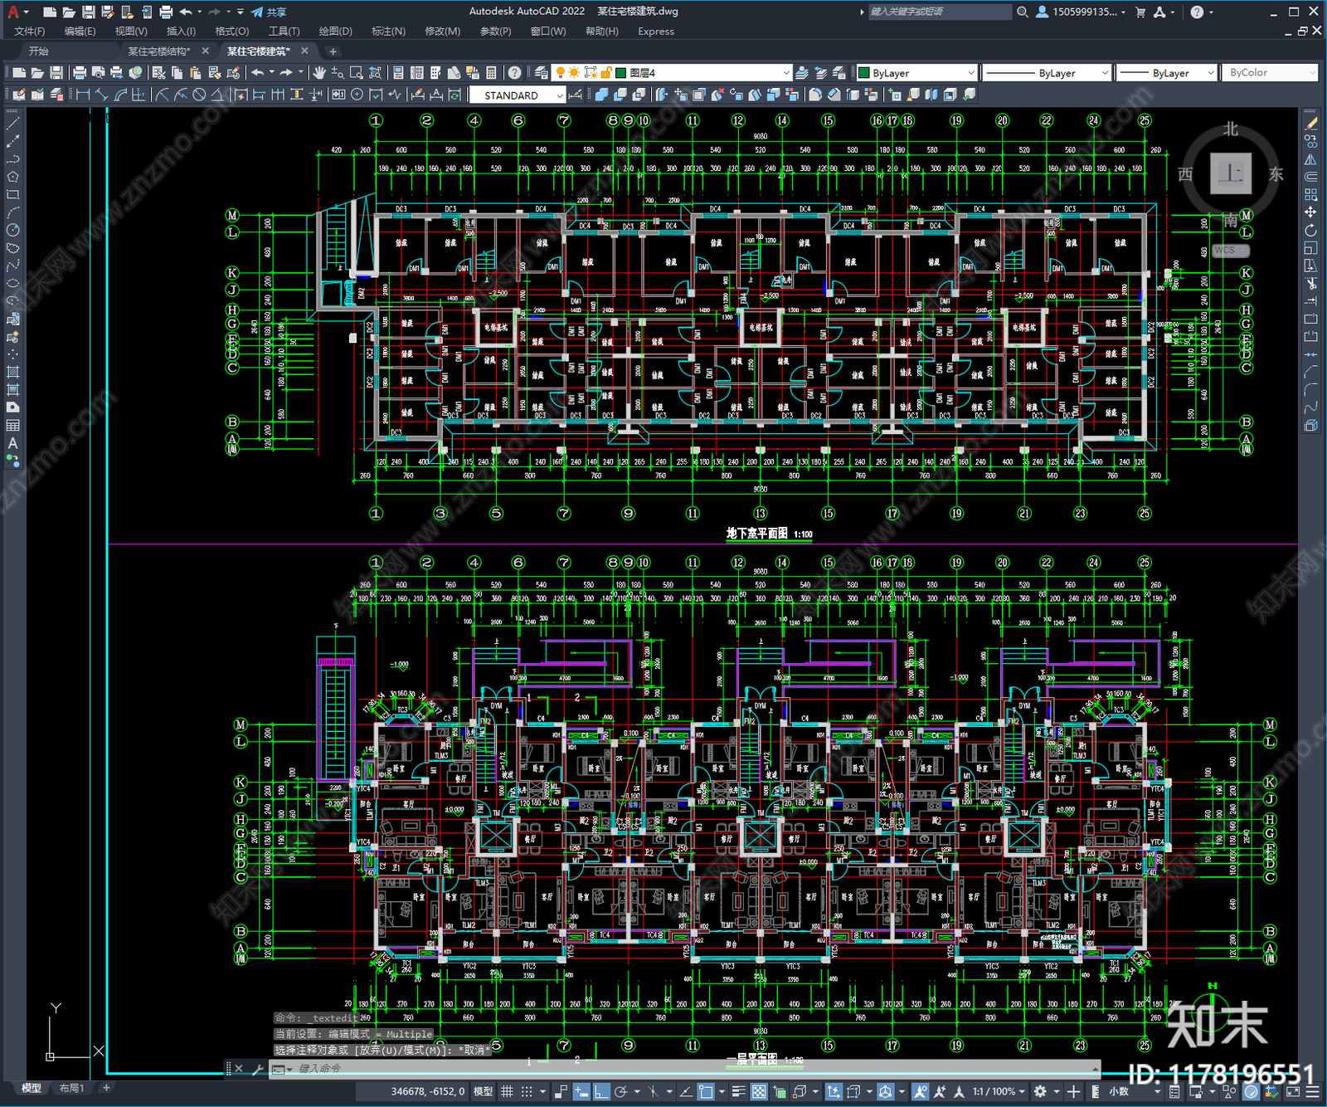This screenshot has width=1327, height=1107.
Task: Open the 文件(F) menu
Action: pyautogui.click(x=30, y=32)
